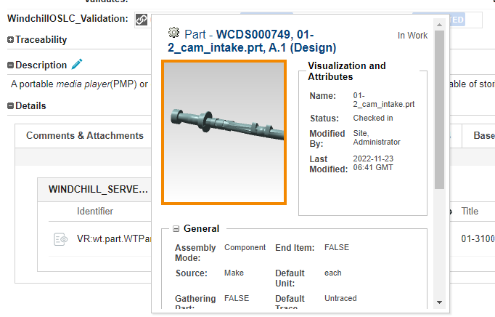Click the document-eye icon in the Identifier row
Screen dimensions: 495x317
coord(61,239)
